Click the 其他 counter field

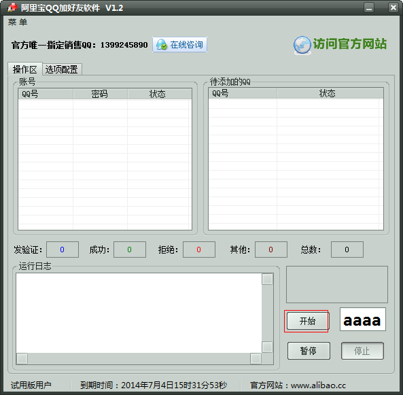coord(271,250)
